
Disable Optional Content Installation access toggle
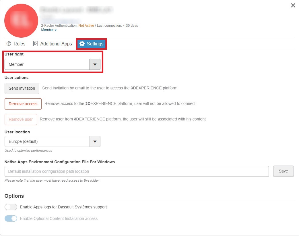[x=11, y=218]
